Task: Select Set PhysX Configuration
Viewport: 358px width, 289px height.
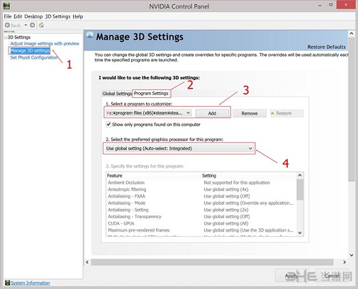Action: pyautogui.click(x=34, y=57)
